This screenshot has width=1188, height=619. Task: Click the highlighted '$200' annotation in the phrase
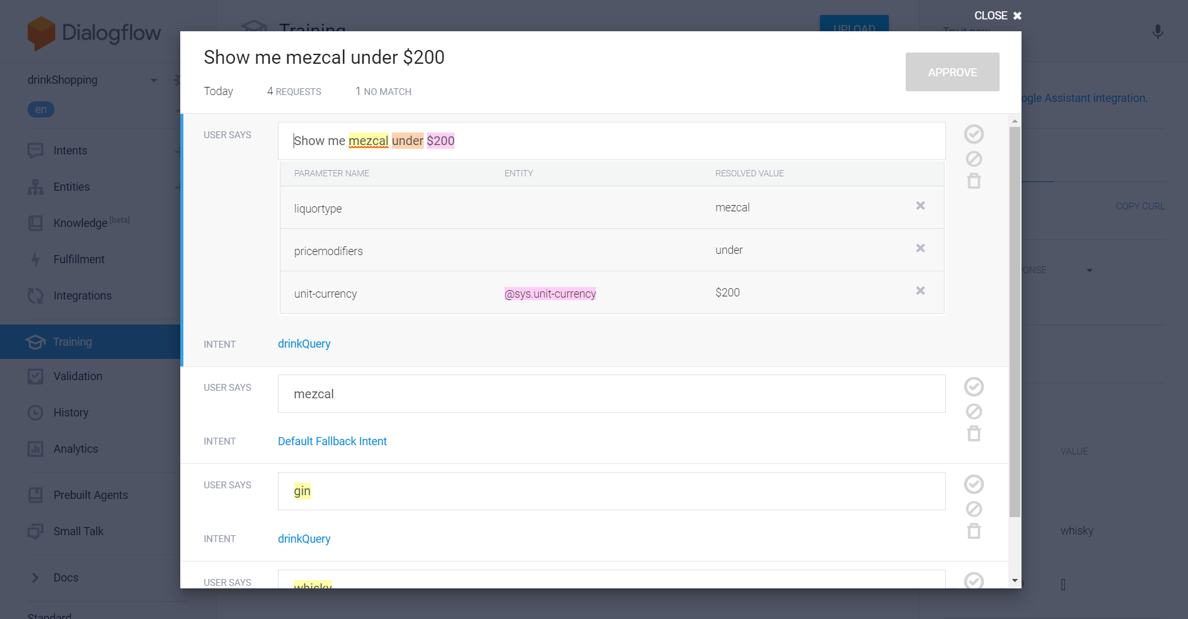pyautogui.click(x=441, y=141)
